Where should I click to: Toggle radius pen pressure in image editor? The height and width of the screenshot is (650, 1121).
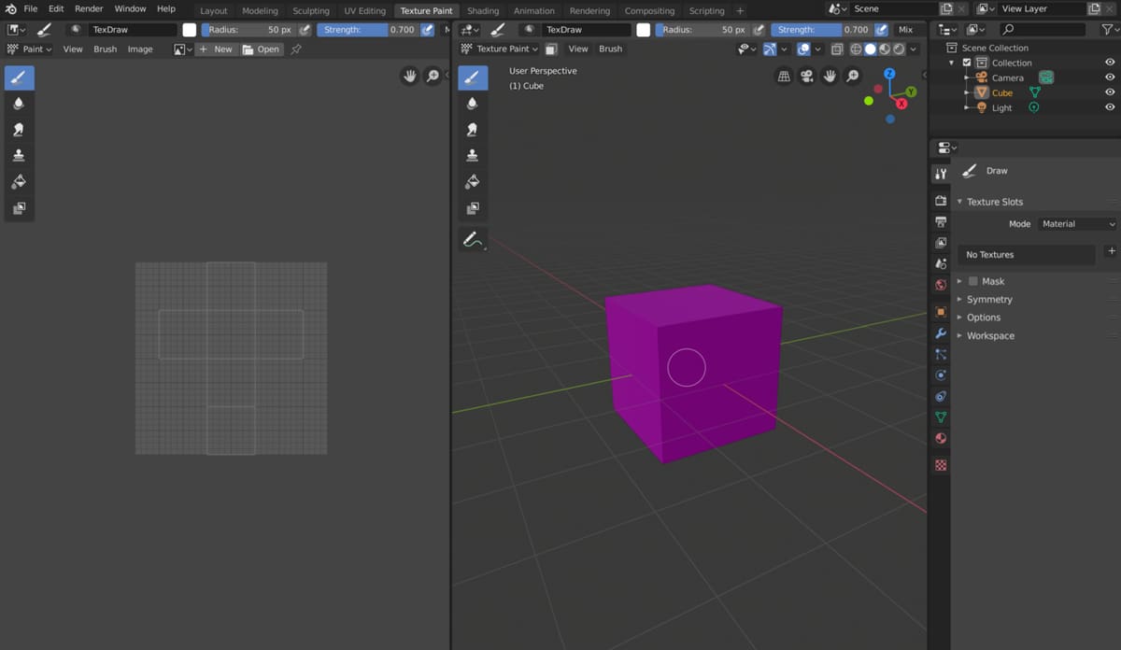click(x=305, y=30)
